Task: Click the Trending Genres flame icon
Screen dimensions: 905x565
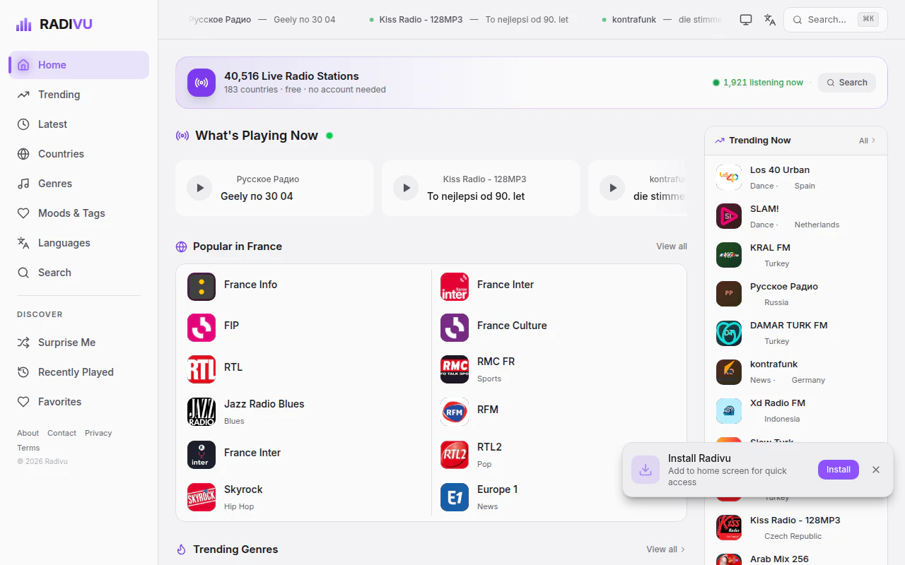Action: [181, 549]
